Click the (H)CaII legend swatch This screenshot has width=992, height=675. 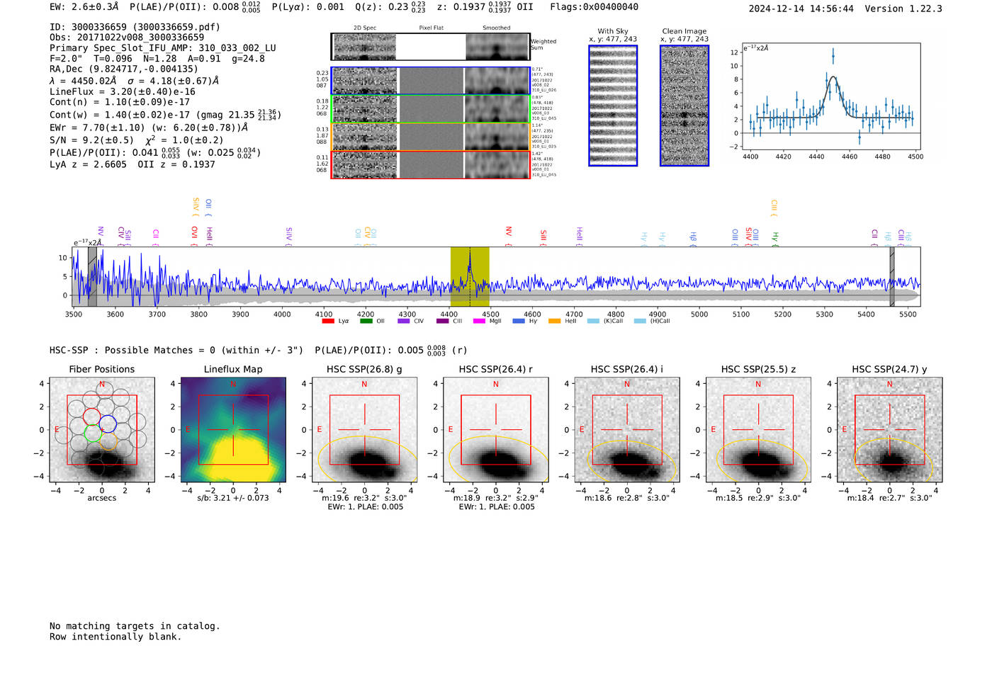[640, 321]
